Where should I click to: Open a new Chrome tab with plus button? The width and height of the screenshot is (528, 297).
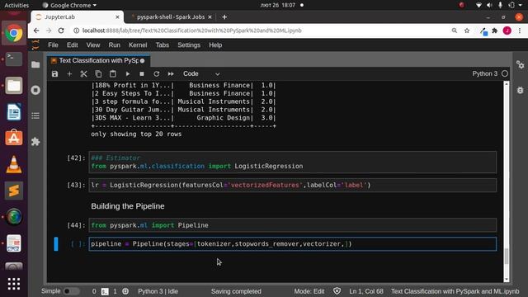pos(224,16)
